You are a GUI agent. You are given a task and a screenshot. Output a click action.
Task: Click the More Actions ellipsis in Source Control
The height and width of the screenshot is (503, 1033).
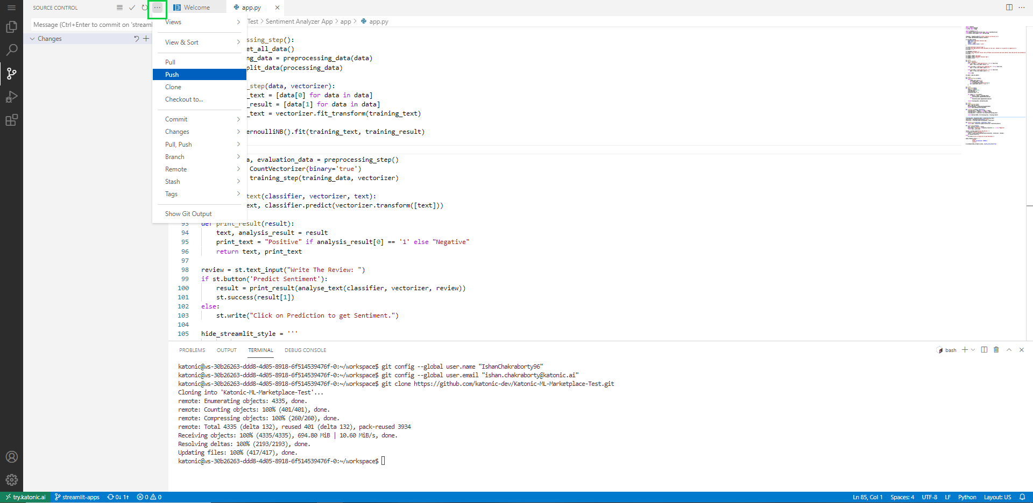(x=157, y=8)
